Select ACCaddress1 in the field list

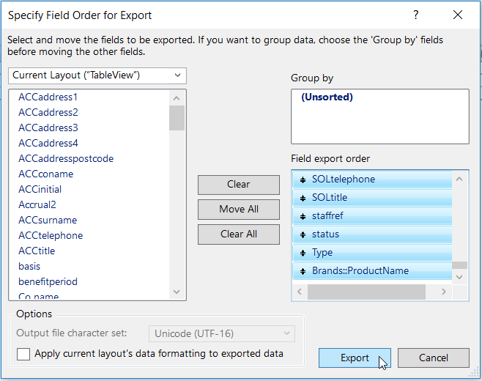pos(48,97)
